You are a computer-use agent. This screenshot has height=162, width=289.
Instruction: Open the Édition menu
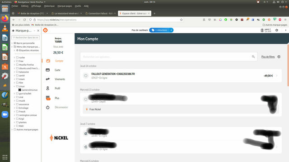[x=25, y=6]
